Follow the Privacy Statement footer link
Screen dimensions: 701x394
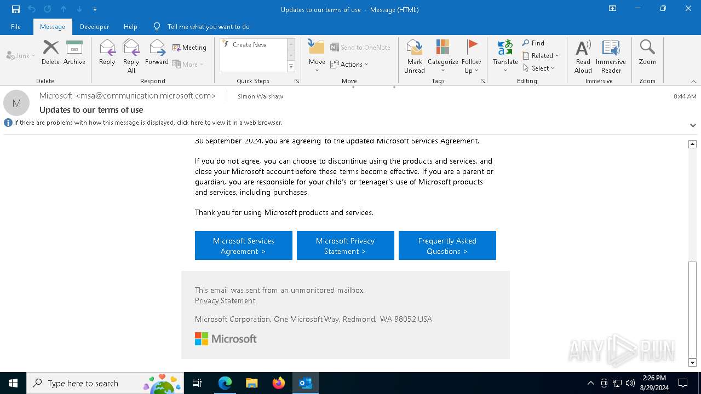(225, 300)
